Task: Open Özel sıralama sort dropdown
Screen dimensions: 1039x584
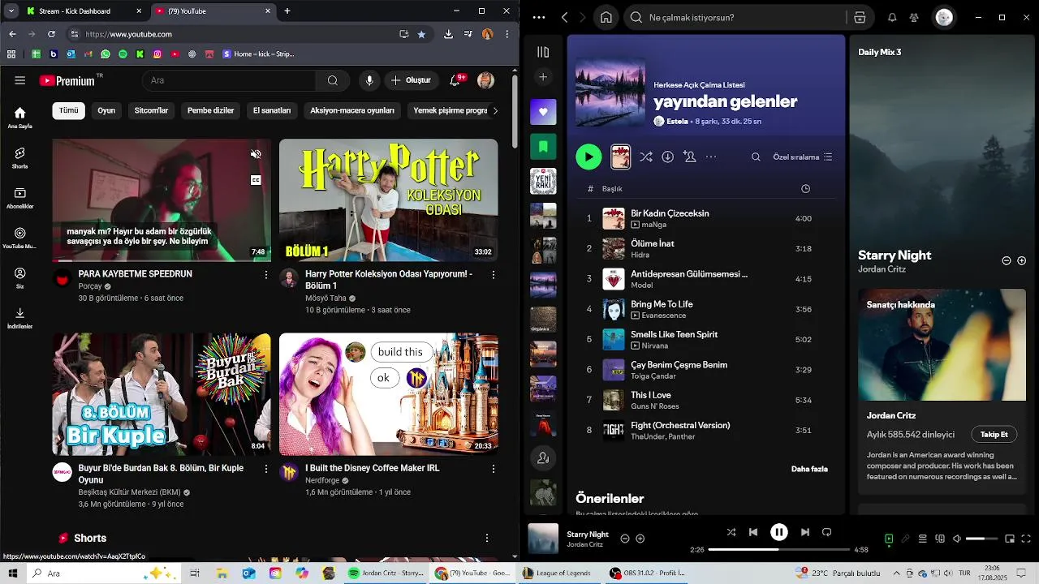Action: [x=803, y=157]
